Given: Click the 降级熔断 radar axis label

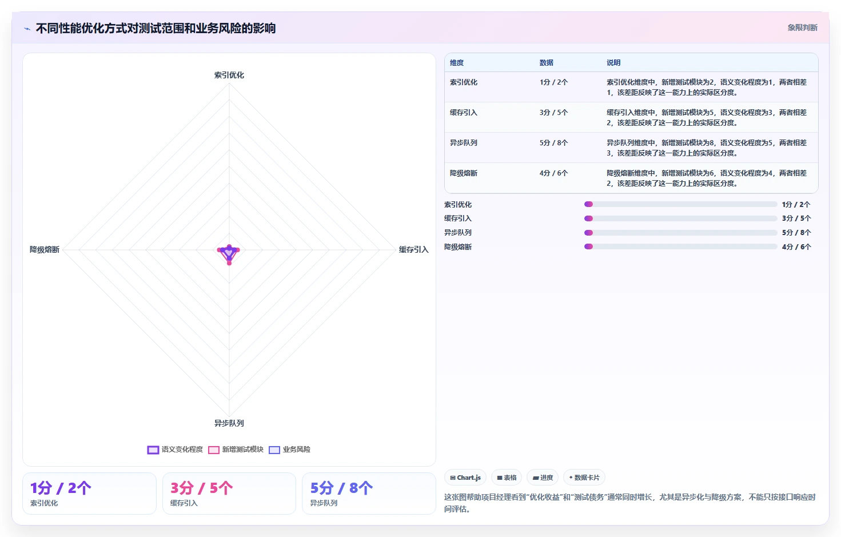Looking at the screenshot, I should click(45, 249).
